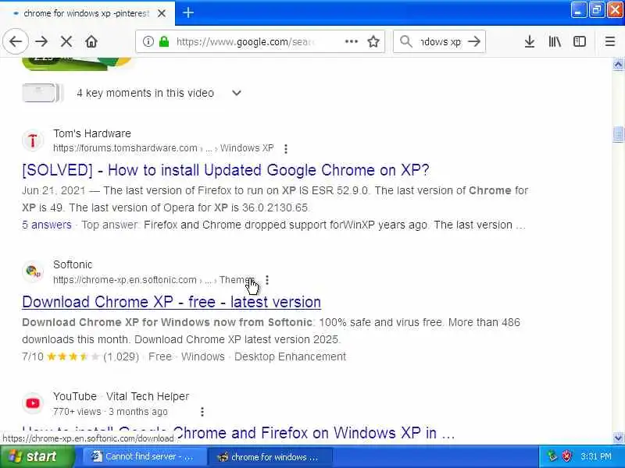Click the 7/10 star rating text

[33, 356]
